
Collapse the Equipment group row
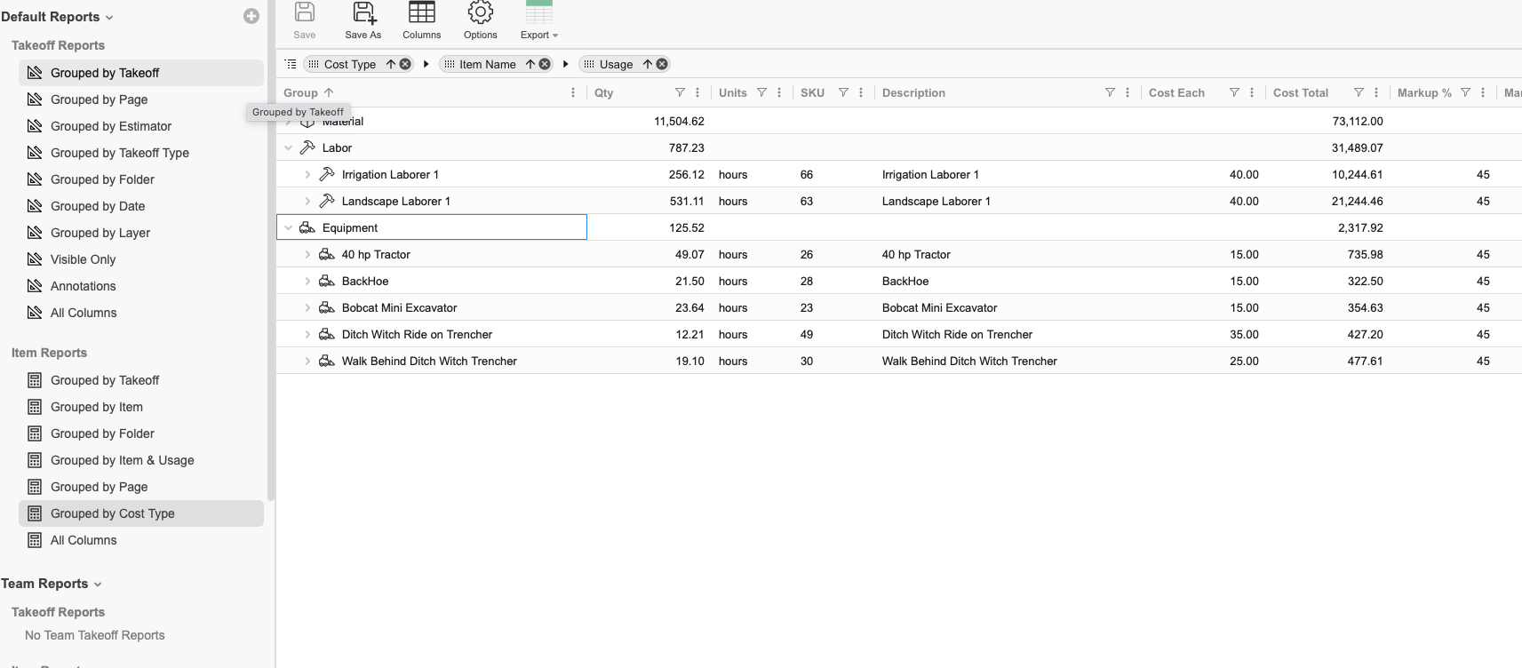(288, 227)
